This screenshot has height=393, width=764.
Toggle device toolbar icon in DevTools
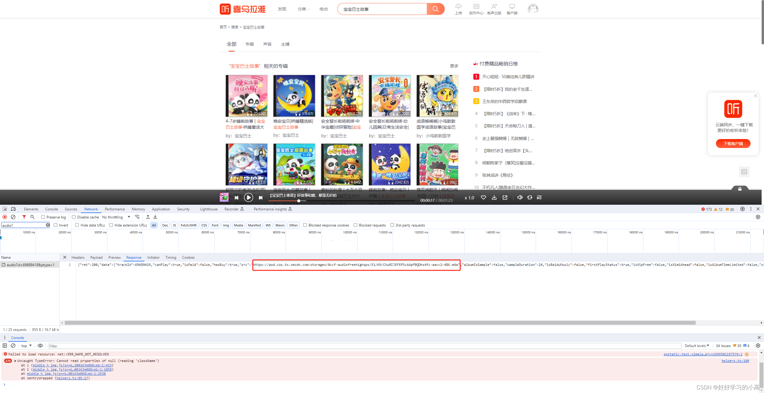13,209
